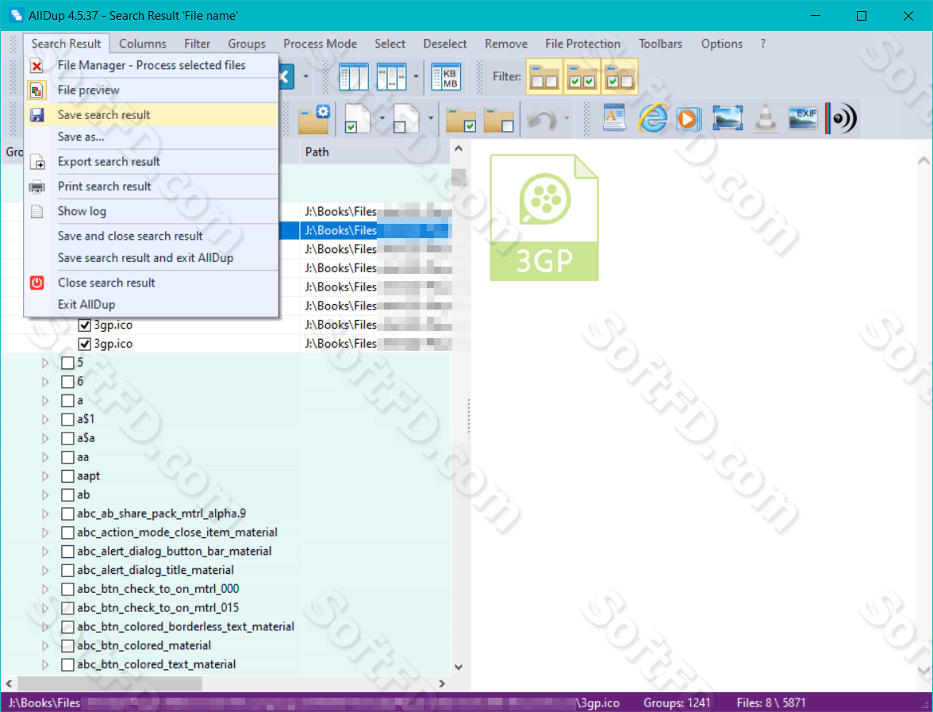Screen dimensions: 933x712
Task: Click the 3GP file preview thumbnail
Action: click(544, 217)
